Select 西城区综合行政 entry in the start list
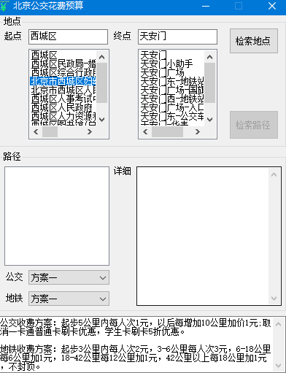Viewport: 286px width, 373px height. 63,72
